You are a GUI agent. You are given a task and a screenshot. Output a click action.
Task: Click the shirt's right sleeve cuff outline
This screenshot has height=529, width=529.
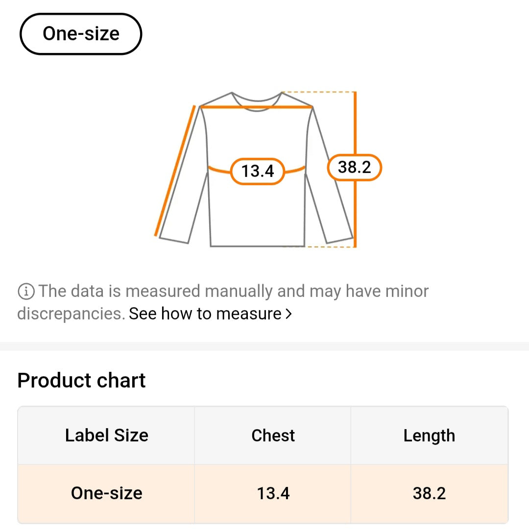[x=339, y=240]
